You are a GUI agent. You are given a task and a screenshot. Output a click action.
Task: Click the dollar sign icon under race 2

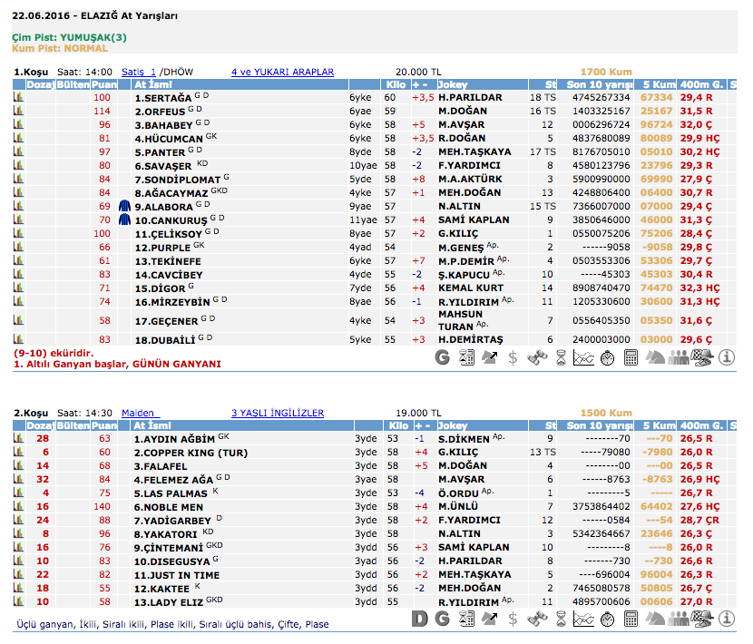click(x=513, y=620)
